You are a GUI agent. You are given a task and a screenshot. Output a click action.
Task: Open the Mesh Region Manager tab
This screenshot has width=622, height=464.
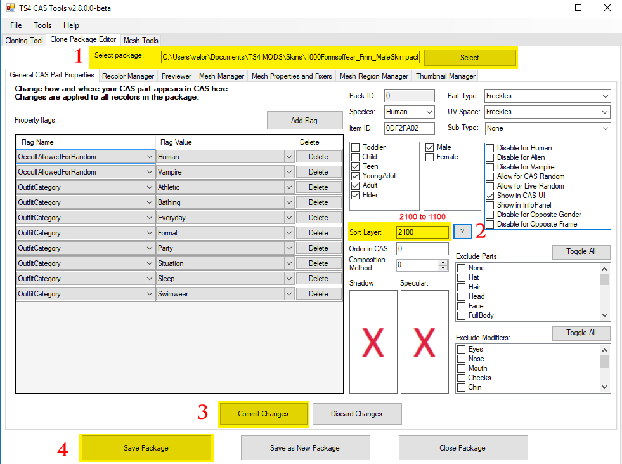click(373, 76)
